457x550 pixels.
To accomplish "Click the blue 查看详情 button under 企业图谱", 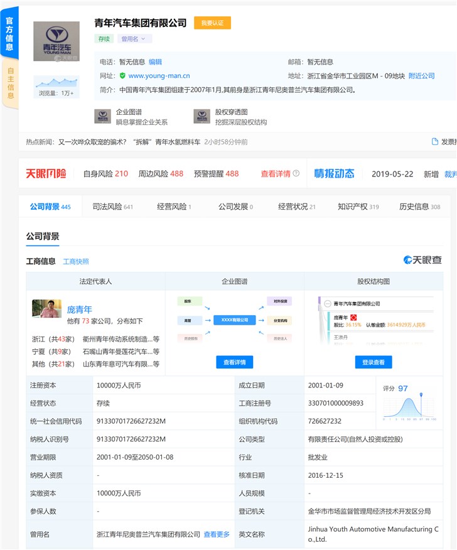I will [x=235, y=362].
